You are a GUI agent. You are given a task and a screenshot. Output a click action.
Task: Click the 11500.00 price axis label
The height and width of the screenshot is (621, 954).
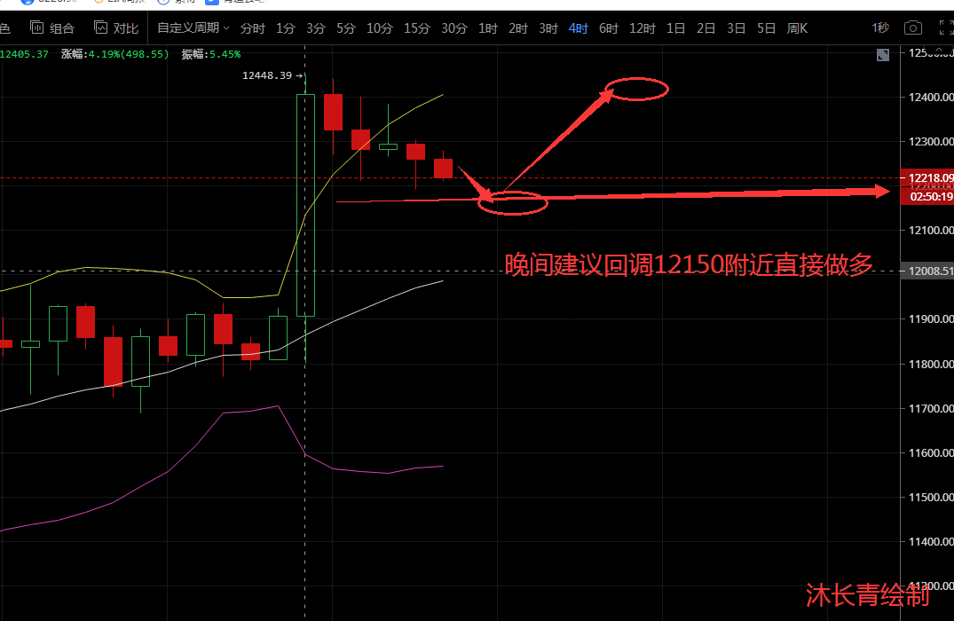pyautogui.click(x=931, y=497)
